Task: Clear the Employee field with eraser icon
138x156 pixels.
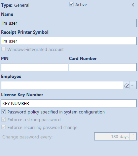Action: 126,85
